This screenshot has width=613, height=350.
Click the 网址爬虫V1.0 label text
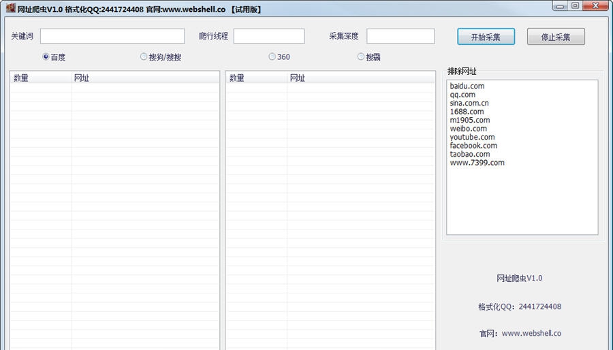click(519, 278)
